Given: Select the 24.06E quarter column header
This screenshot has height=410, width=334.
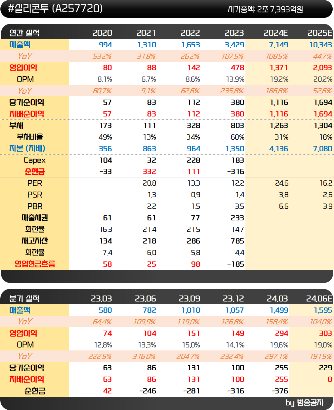Looking at the screenshot, I should (x=319, y=298).
